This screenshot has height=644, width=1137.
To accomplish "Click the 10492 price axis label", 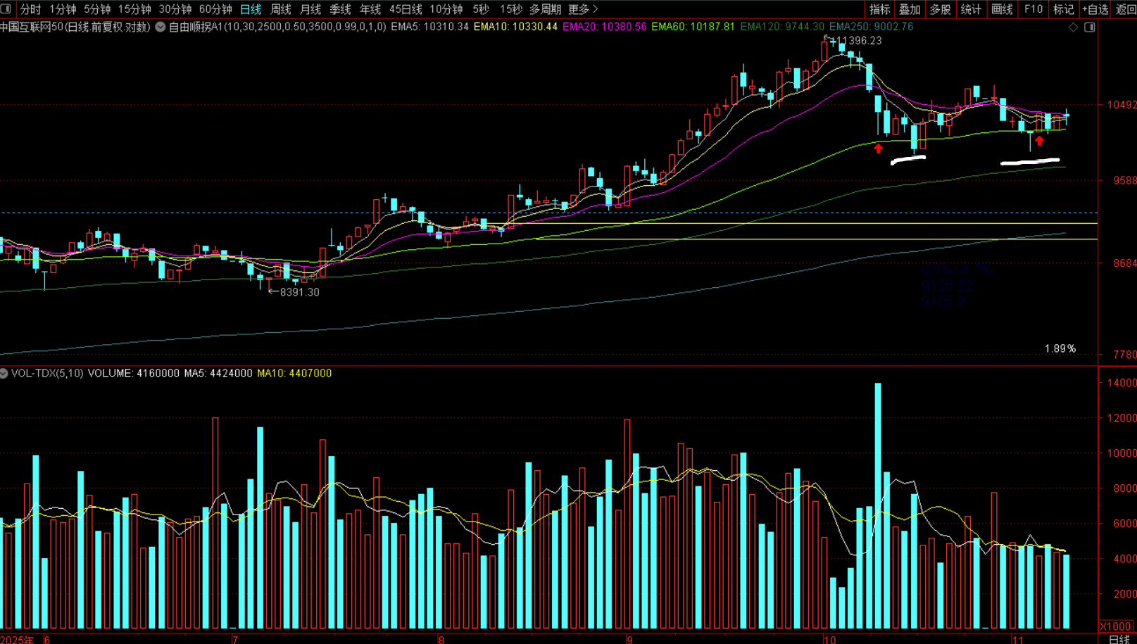I will (x=1122, y=105).
